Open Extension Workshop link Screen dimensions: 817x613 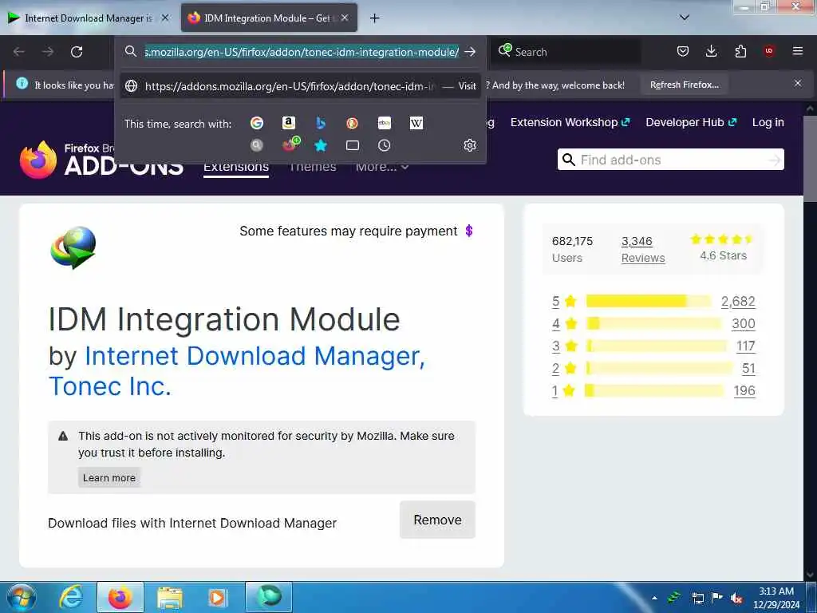(x=570, y=122)
